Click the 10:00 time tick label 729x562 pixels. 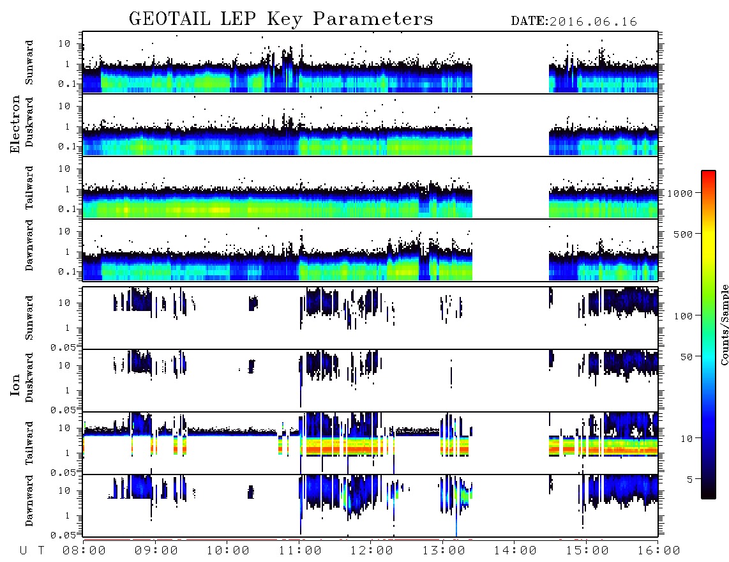[x=228, y=551]
